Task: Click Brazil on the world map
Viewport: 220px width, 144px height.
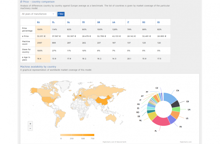Action: click(x=61, y=114)
